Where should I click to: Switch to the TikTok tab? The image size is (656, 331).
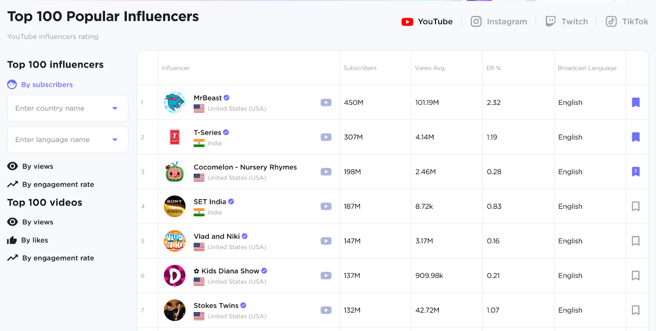(627, 22)
